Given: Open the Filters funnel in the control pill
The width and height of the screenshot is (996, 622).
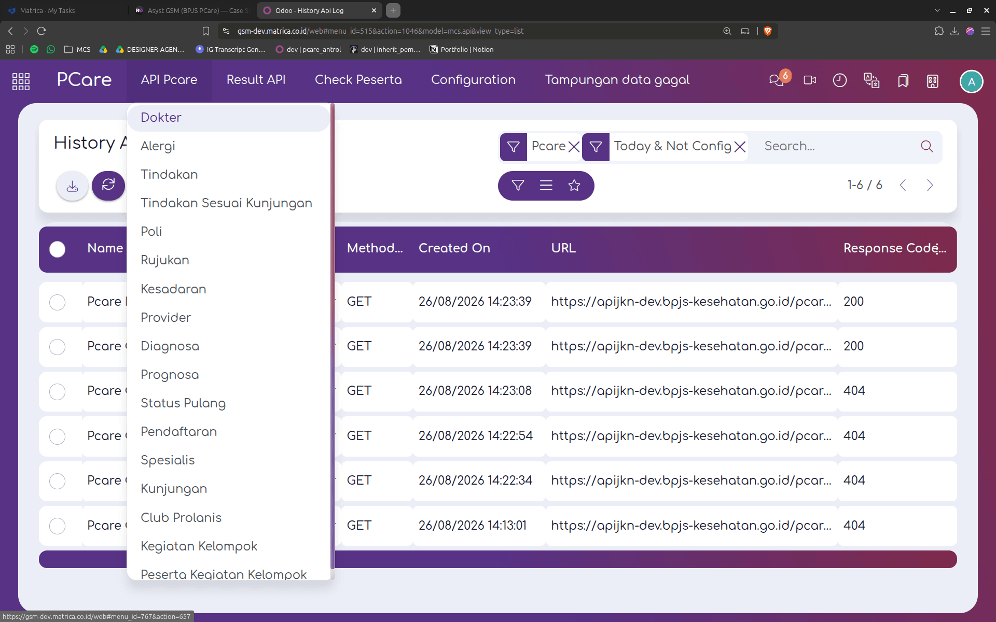Looking at the screenshot, I should click(518, 185).
